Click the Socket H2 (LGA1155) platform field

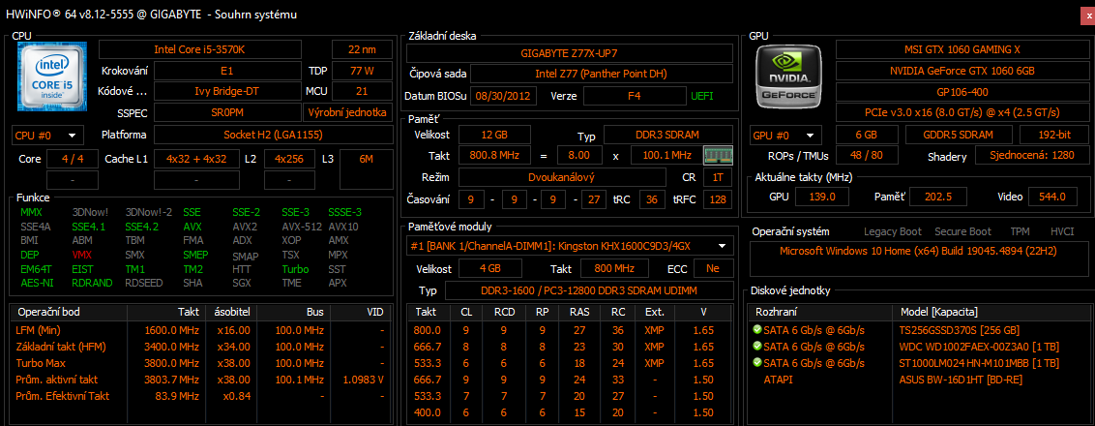point(273,135)
